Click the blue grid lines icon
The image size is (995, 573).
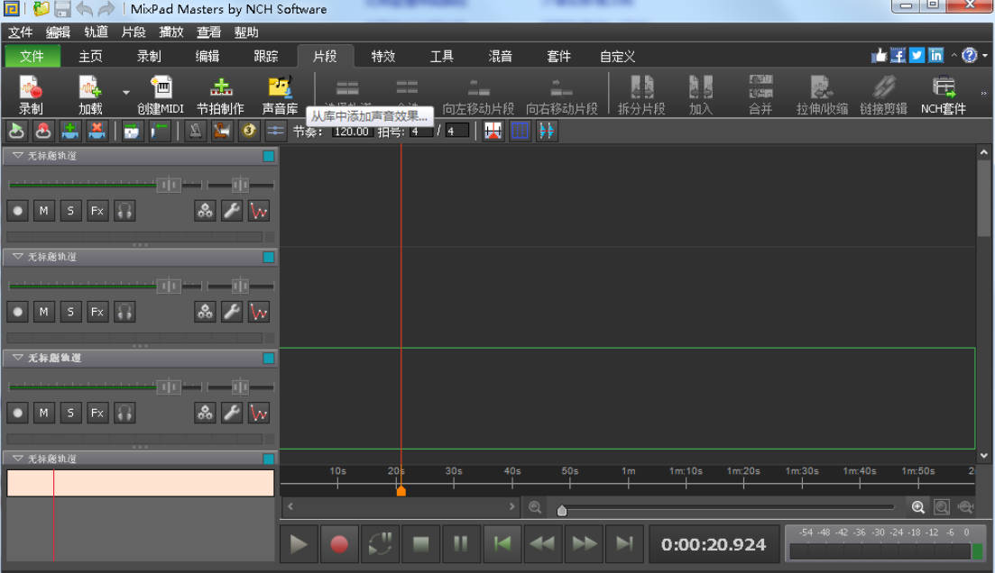520,132
